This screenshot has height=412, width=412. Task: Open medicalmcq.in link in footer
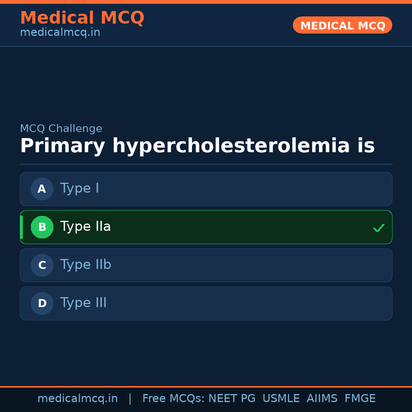77,398
